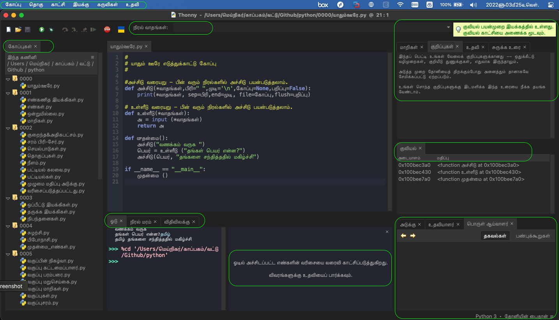The width and height of the screenshot is (559, 320).
Task: Open the program arguments dropdown arrow
Action: (x=448, y=28)
